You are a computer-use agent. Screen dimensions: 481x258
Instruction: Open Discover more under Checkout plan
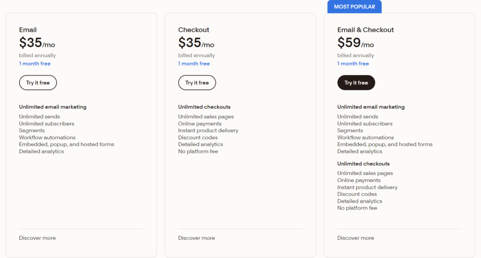click(197, 238)
